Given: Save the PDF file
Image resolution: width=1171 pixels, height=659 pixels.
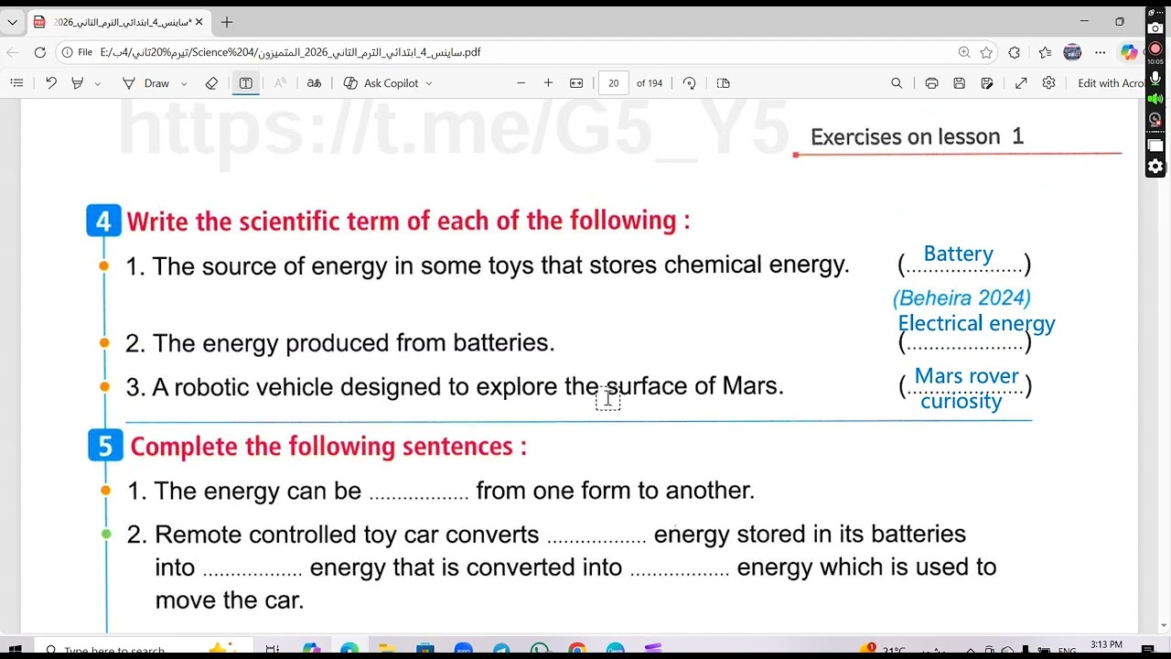Looking at the screenshot, I should pos(959,83).
